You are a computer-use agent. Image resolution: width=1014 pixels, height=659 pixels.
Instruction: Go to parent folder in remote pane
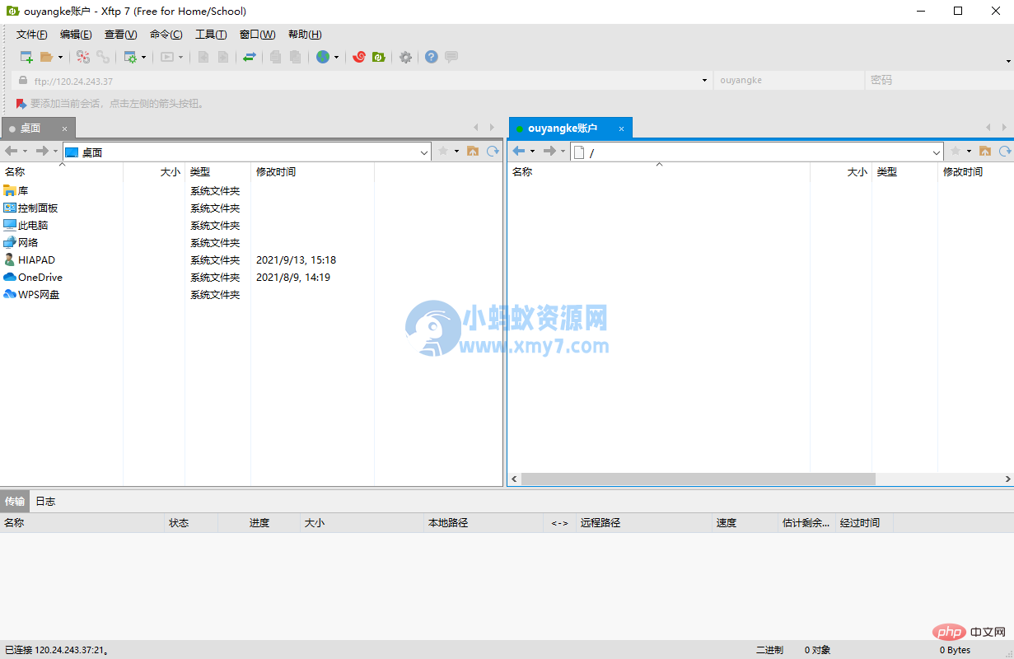click(985, 152)
